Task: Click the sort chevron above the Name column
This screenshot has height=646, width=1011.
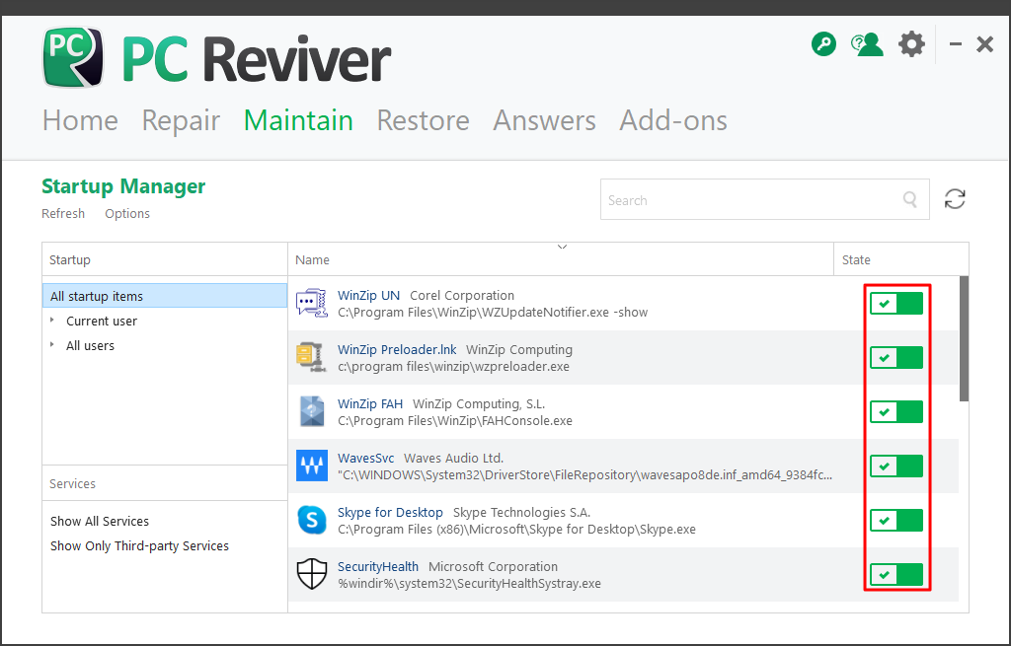Action: tap(562, 247)
